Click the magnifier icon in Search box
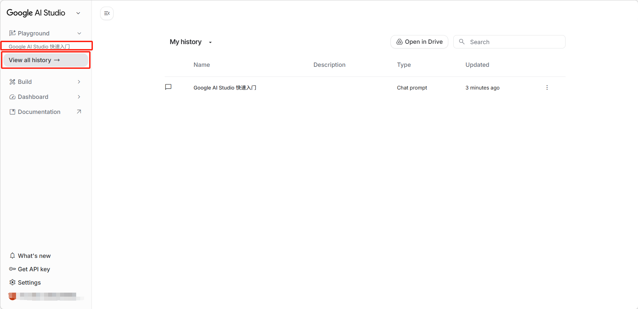 [x=462, y=42]
